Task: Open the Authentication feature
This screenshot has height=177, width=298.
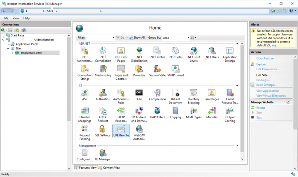Action: click(103, 95)
